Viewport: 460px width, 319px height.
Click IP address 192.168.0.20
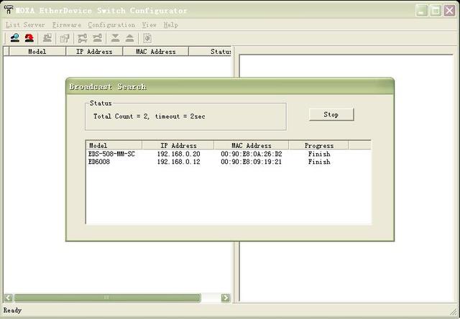pos(178,154)
